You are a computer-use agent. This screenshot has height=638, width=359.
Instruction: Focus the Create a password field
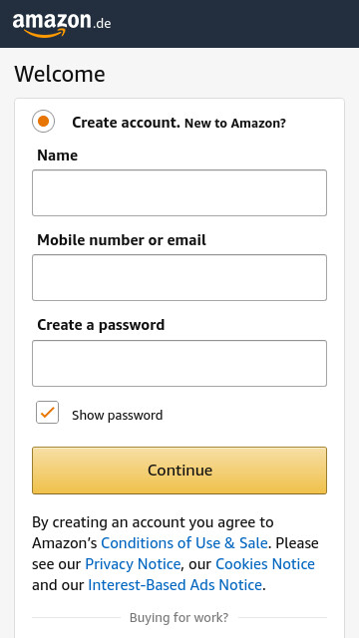[x=179, y=363]
